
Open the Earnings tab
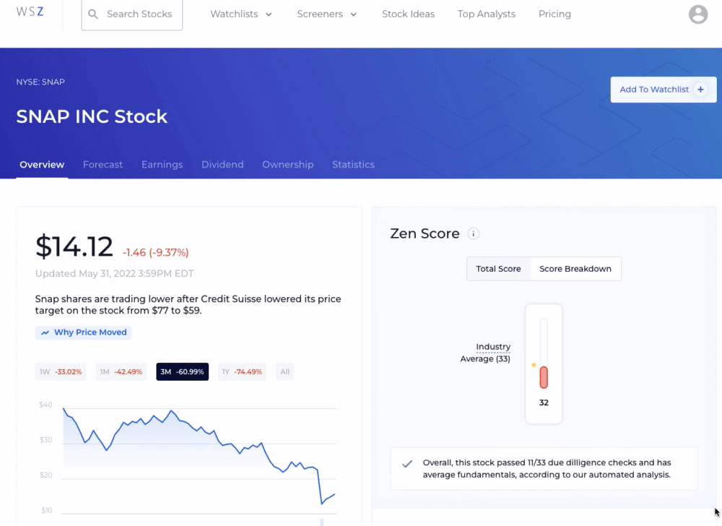point(162,165)
